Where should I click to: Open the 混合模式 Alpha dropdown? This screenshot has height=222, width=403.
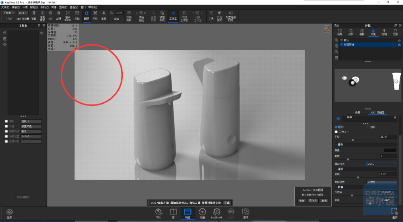381,164
